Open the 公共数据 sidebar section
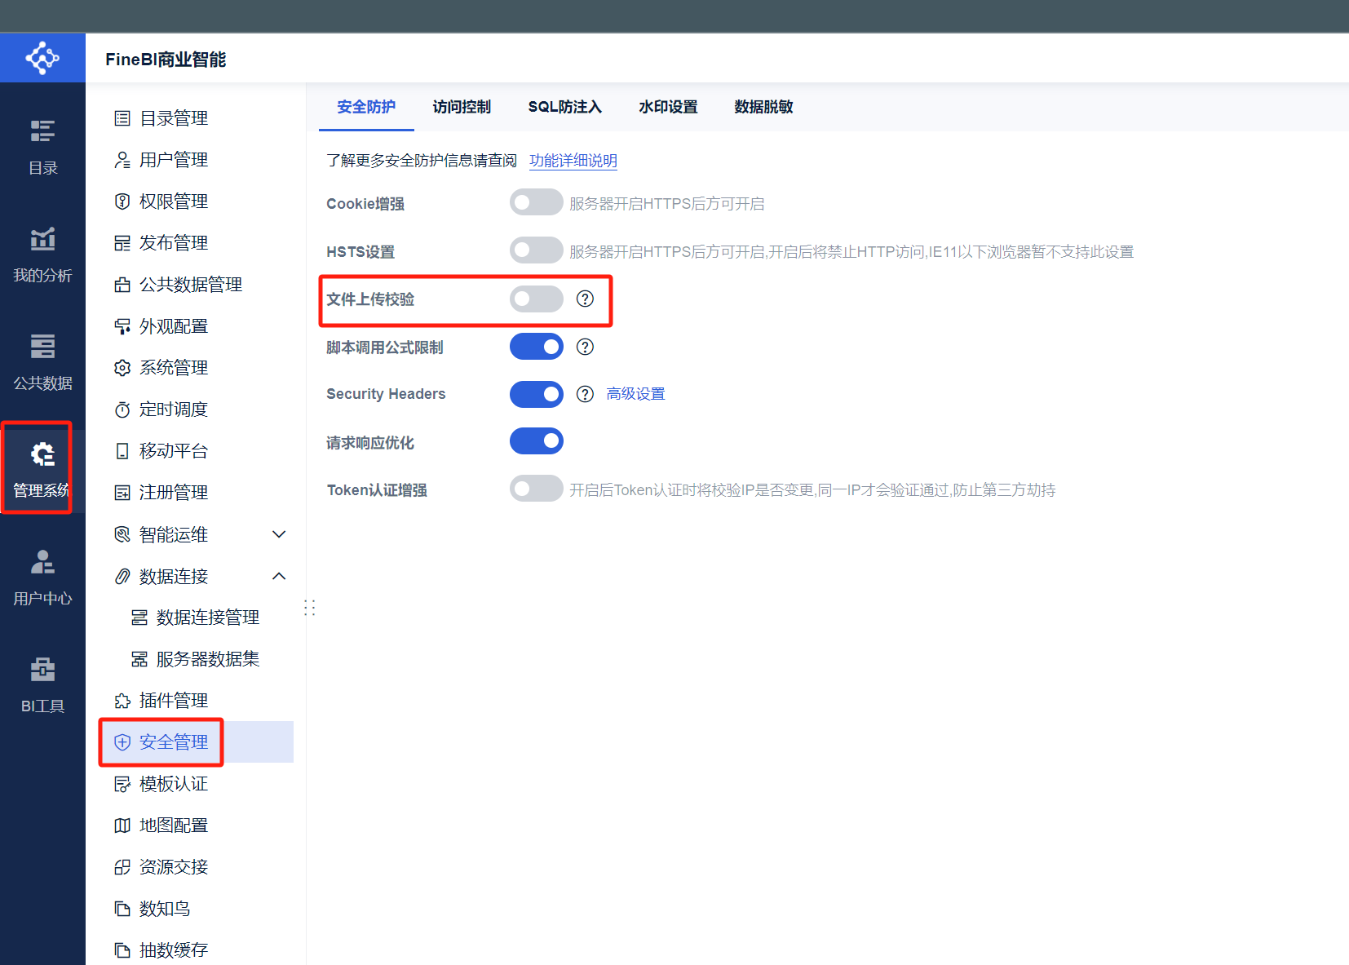Image resolution: width=1349 pixels, height=965 pixels. tap(42, 363)
